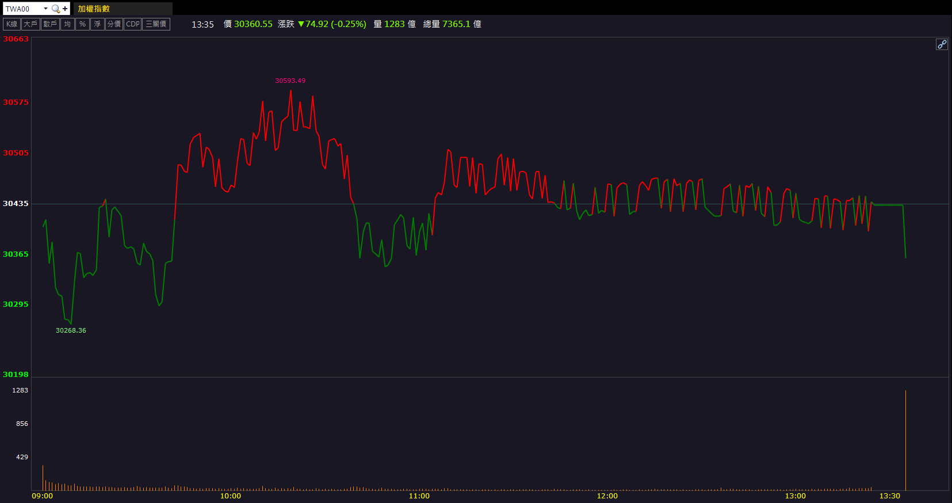The width and height of the screenshot is (952, 503).
Task: Click the magnifier search icon beside TWA00
Action: pyautogui.click(x=55, y=9)
